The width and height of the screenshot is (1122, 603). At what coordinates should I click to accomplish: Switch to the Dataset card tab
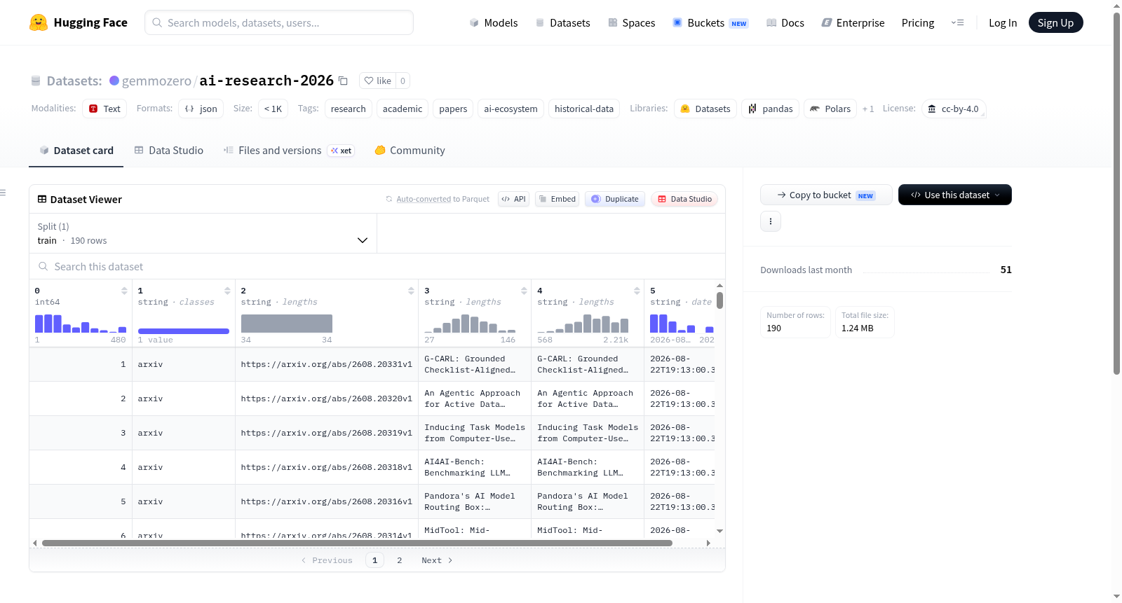(76, 151)
